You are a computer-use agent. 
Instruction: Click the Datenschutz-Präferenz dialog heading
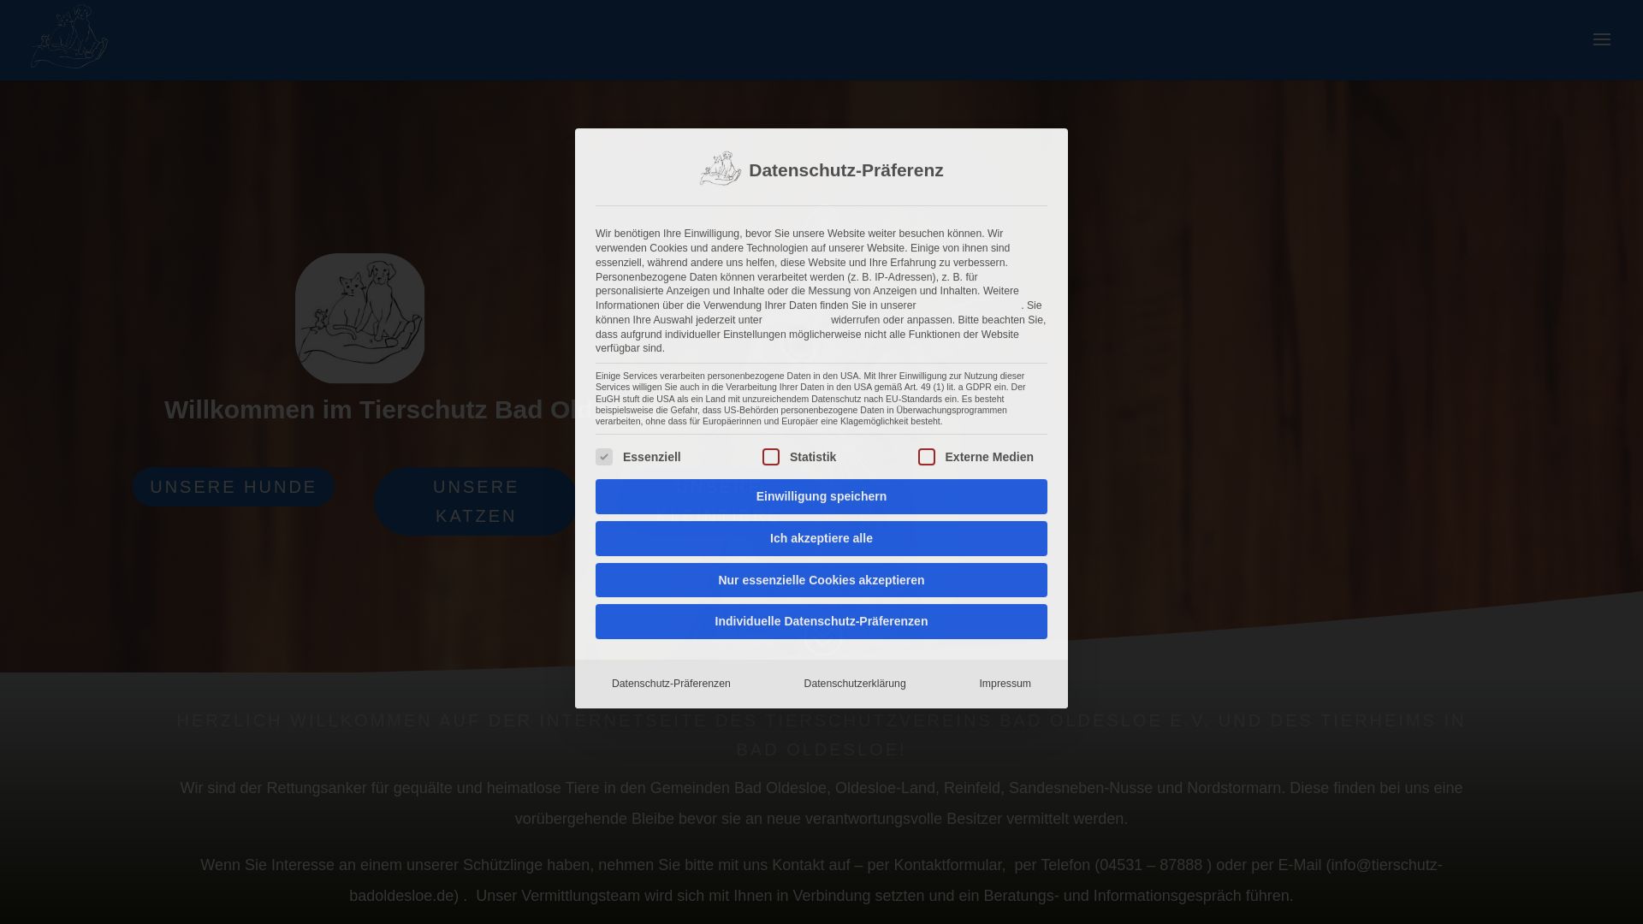click(x=845, y=170)
